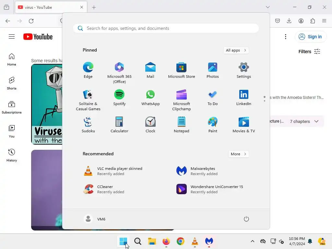Open Notepad

(182, 125)
